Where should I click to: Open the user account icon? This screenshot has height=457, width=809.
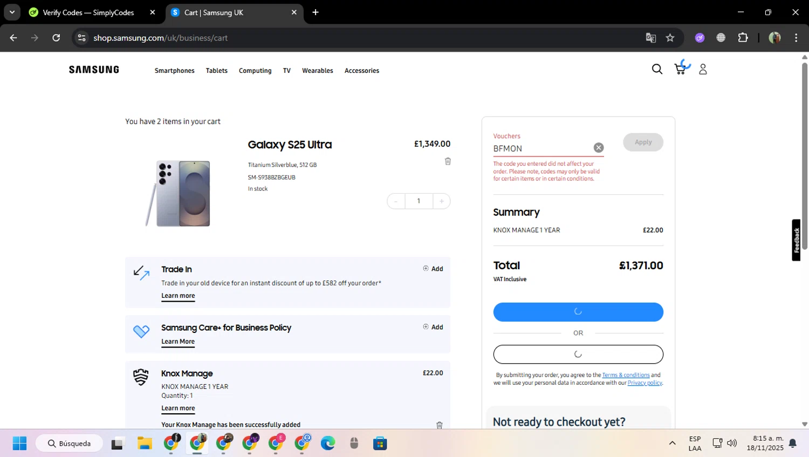click(703, 69)
